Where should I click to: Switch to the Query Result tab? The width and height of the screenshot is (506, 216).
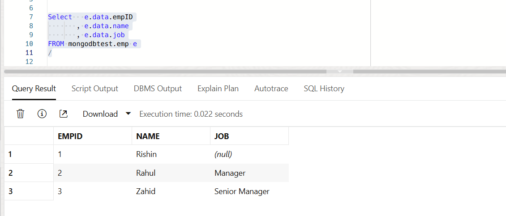coord(34,89)
